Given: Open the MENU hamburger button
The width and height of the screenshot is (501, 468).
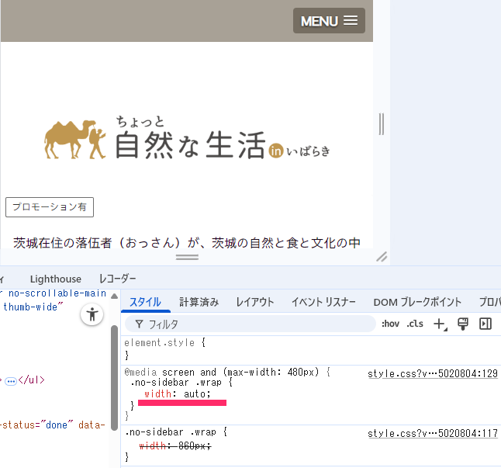Looking at the screenshot, I should click(x=329, y=21).
